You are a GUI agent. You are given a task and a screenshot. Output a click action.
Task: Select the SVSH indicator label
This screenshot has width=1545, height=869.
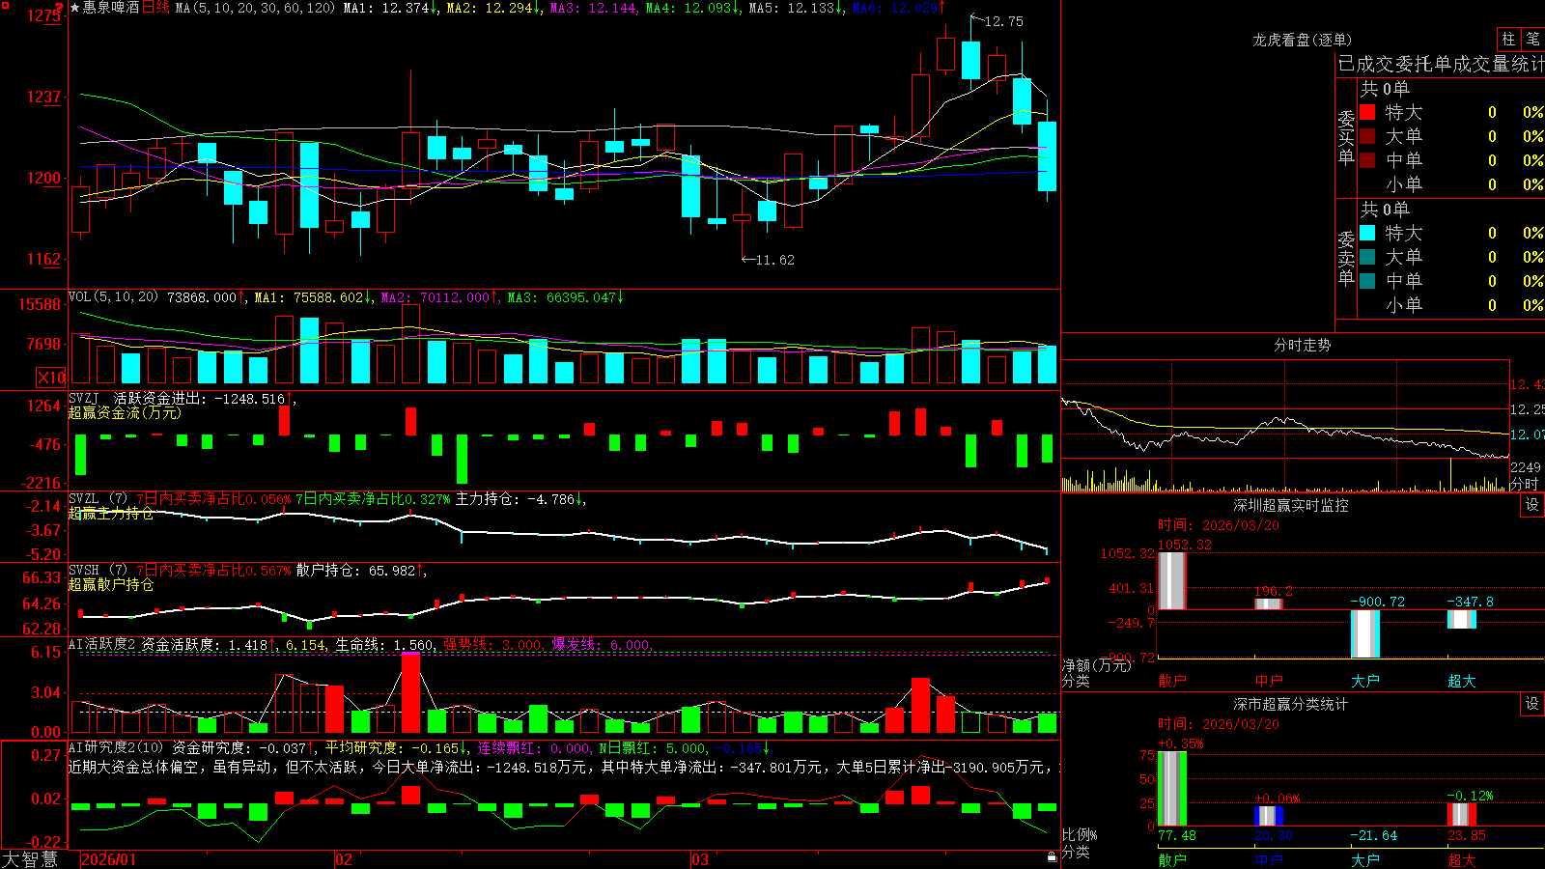(83, 570)
